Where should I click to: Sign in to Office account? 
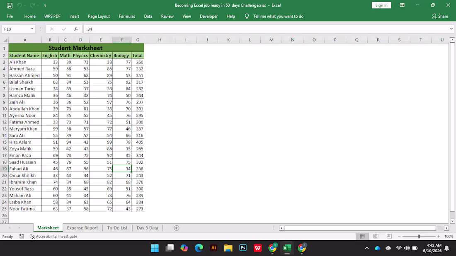point(381,5)
